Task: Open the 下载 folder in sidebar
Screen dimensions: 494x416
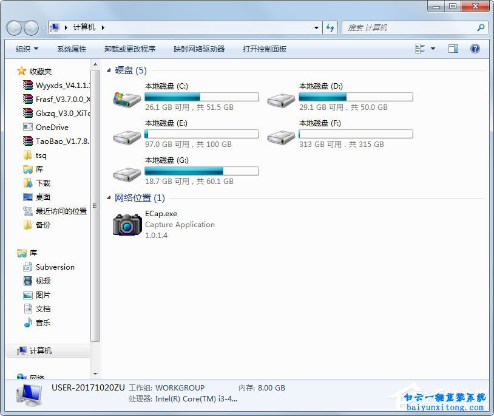Action: pyautogui.click(x=44, y=183)
